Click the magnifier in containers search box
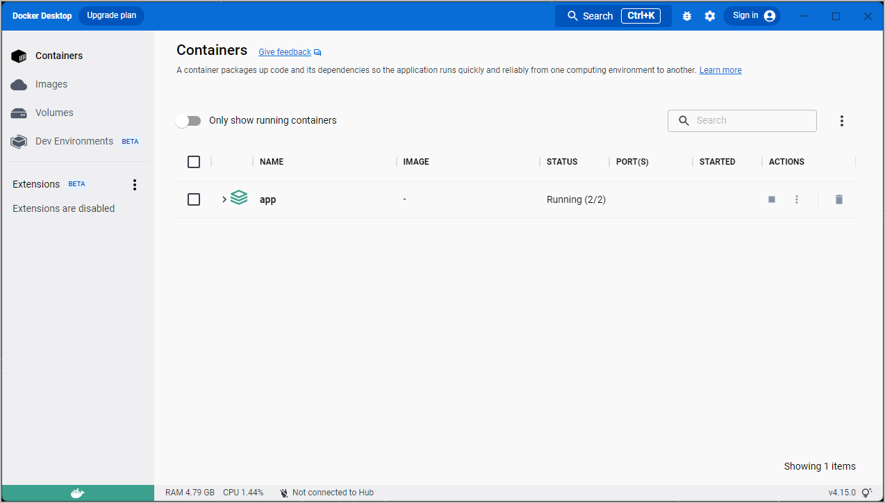 684,121
